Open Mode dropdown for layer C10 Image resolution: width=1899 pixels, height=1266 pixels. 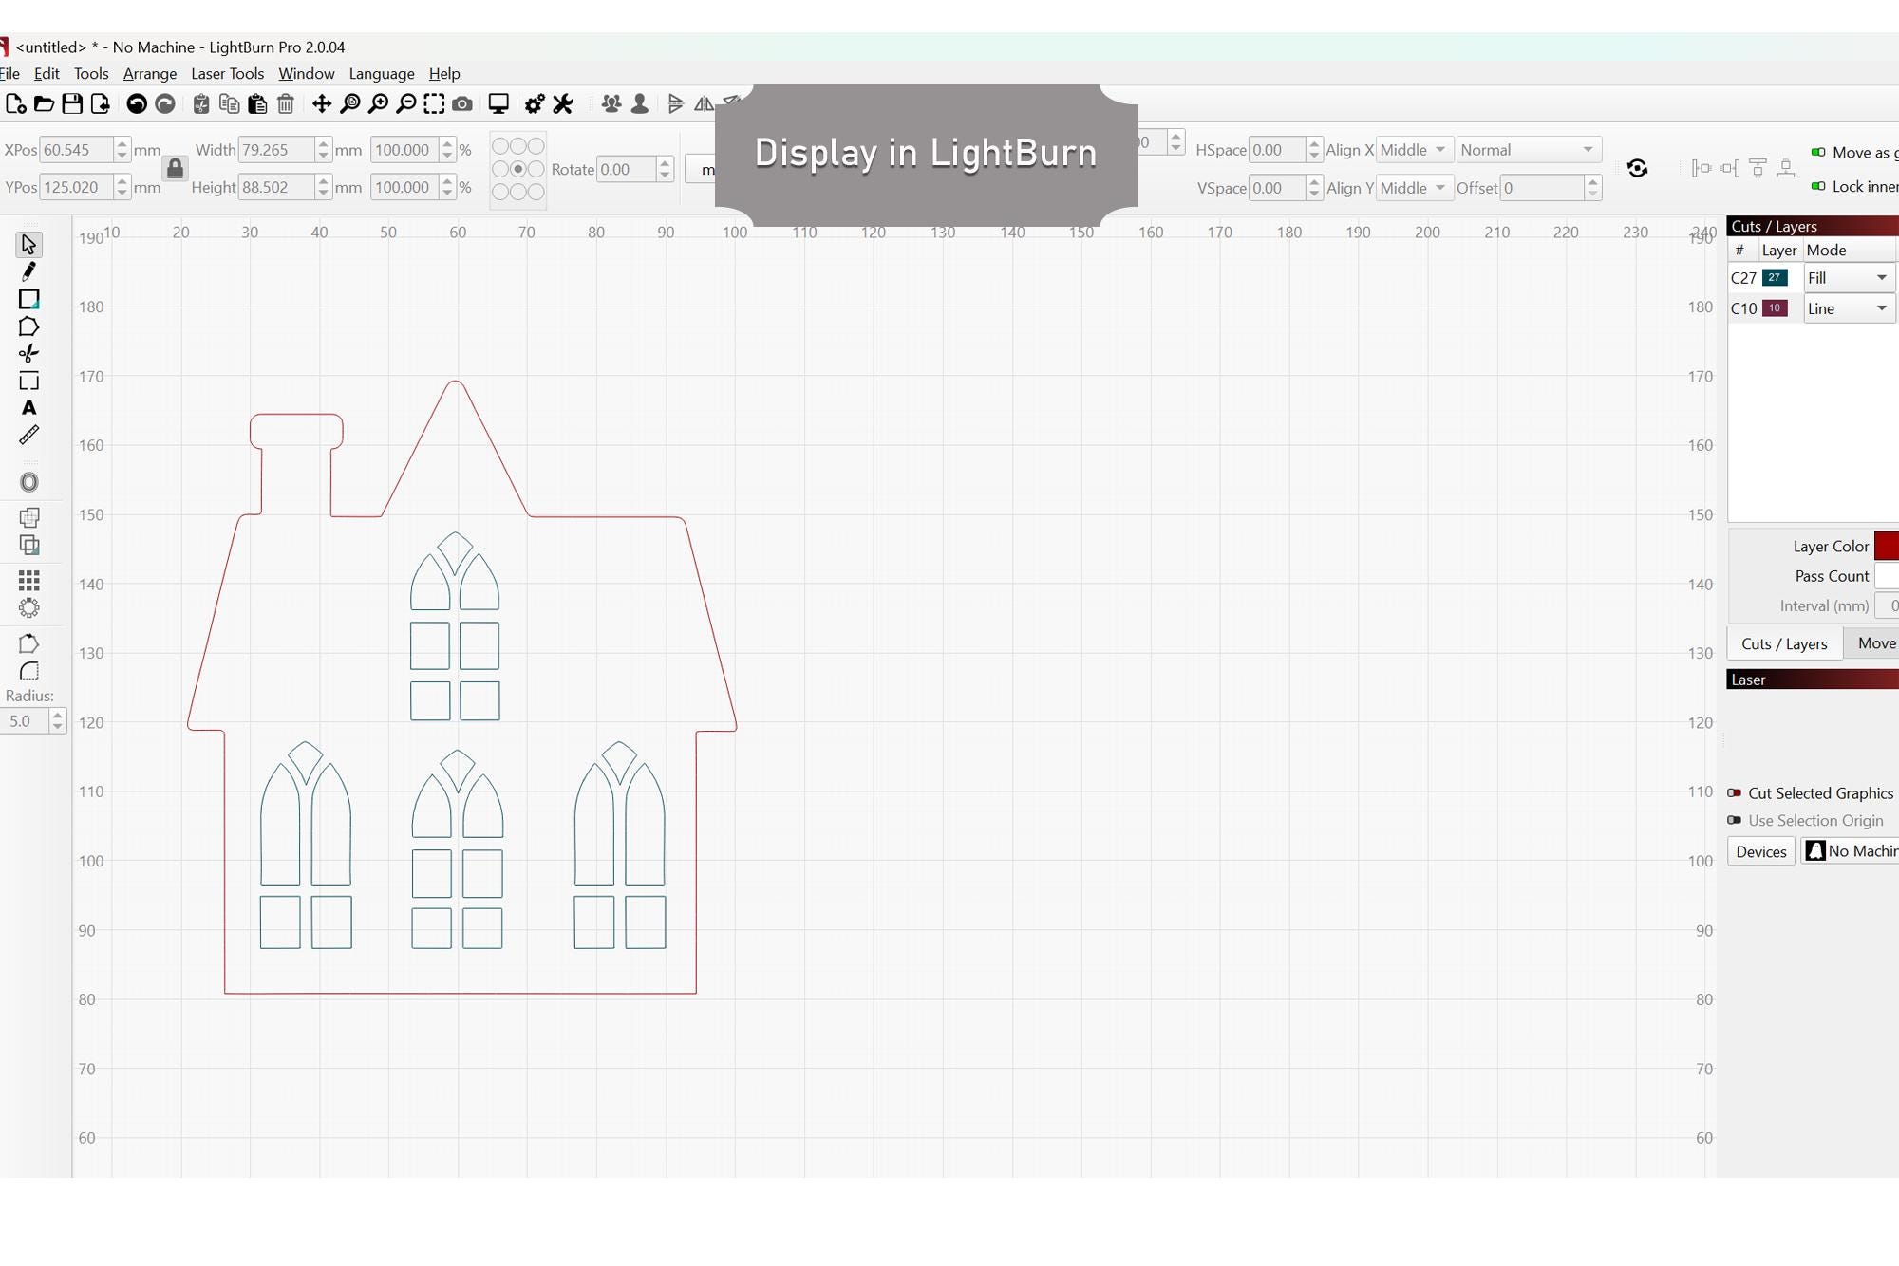click(1849, 308)
